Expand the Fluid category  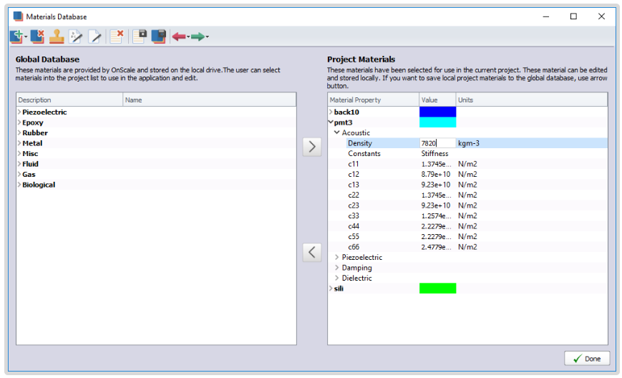pyautogui.click(x=19, y=163)
